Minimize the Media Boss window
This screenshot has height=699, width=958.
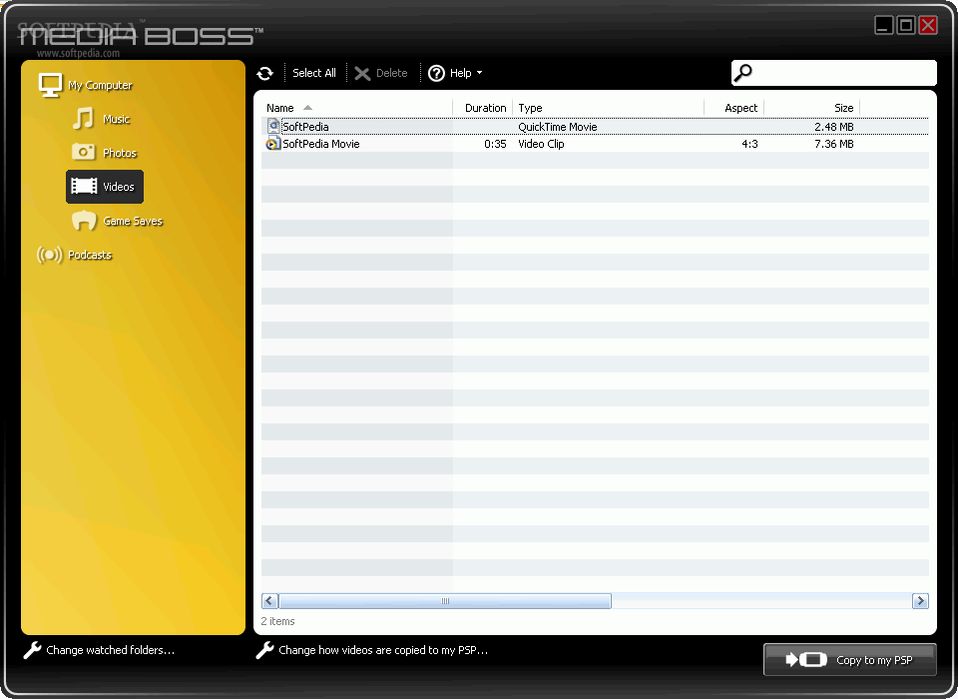tap(883, 25)
